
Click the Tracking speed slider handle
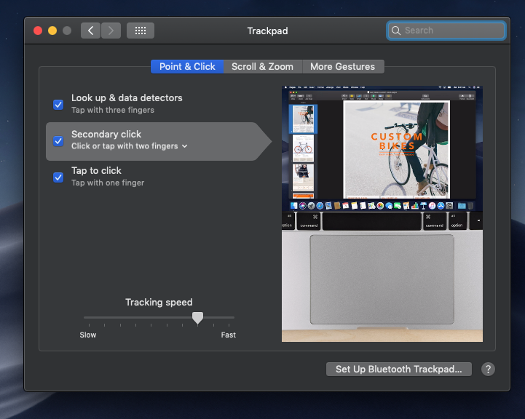click(197, 318)
